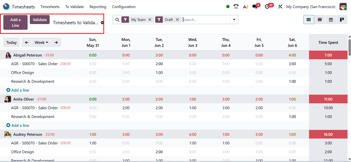Open the search options dropdown arrow

pyautogui.click(x=234, y=20)
